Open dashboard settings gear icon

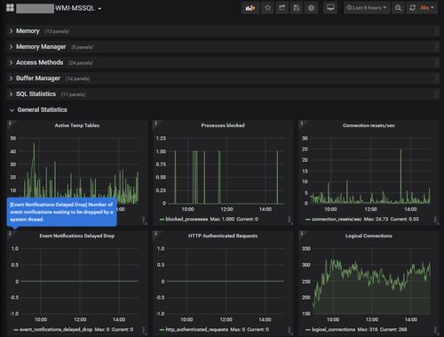click(311, 8)
